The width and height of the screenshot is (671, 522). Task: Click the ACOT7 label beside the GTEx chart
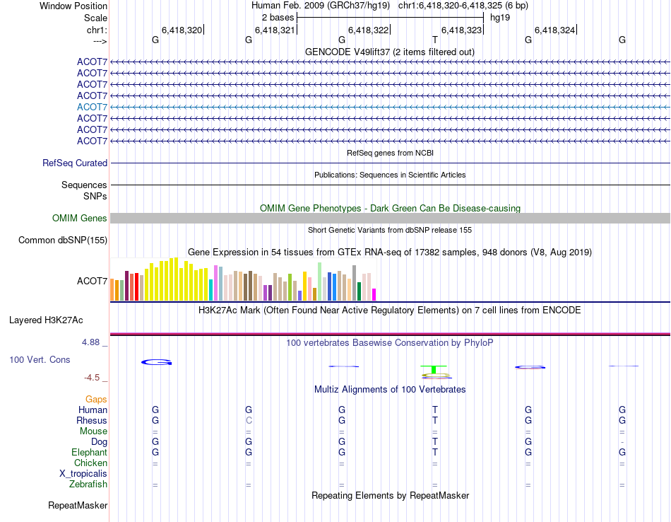click(x=92, y=281)
